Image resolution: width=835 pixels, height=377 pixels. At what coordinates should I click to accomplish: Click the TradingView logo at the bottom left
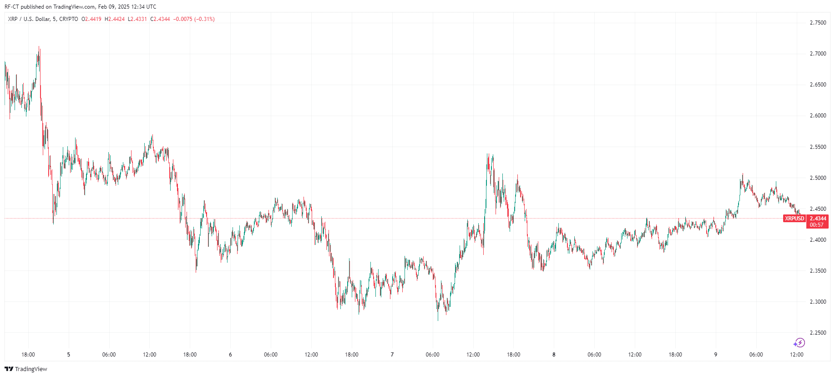coord(26,369)
